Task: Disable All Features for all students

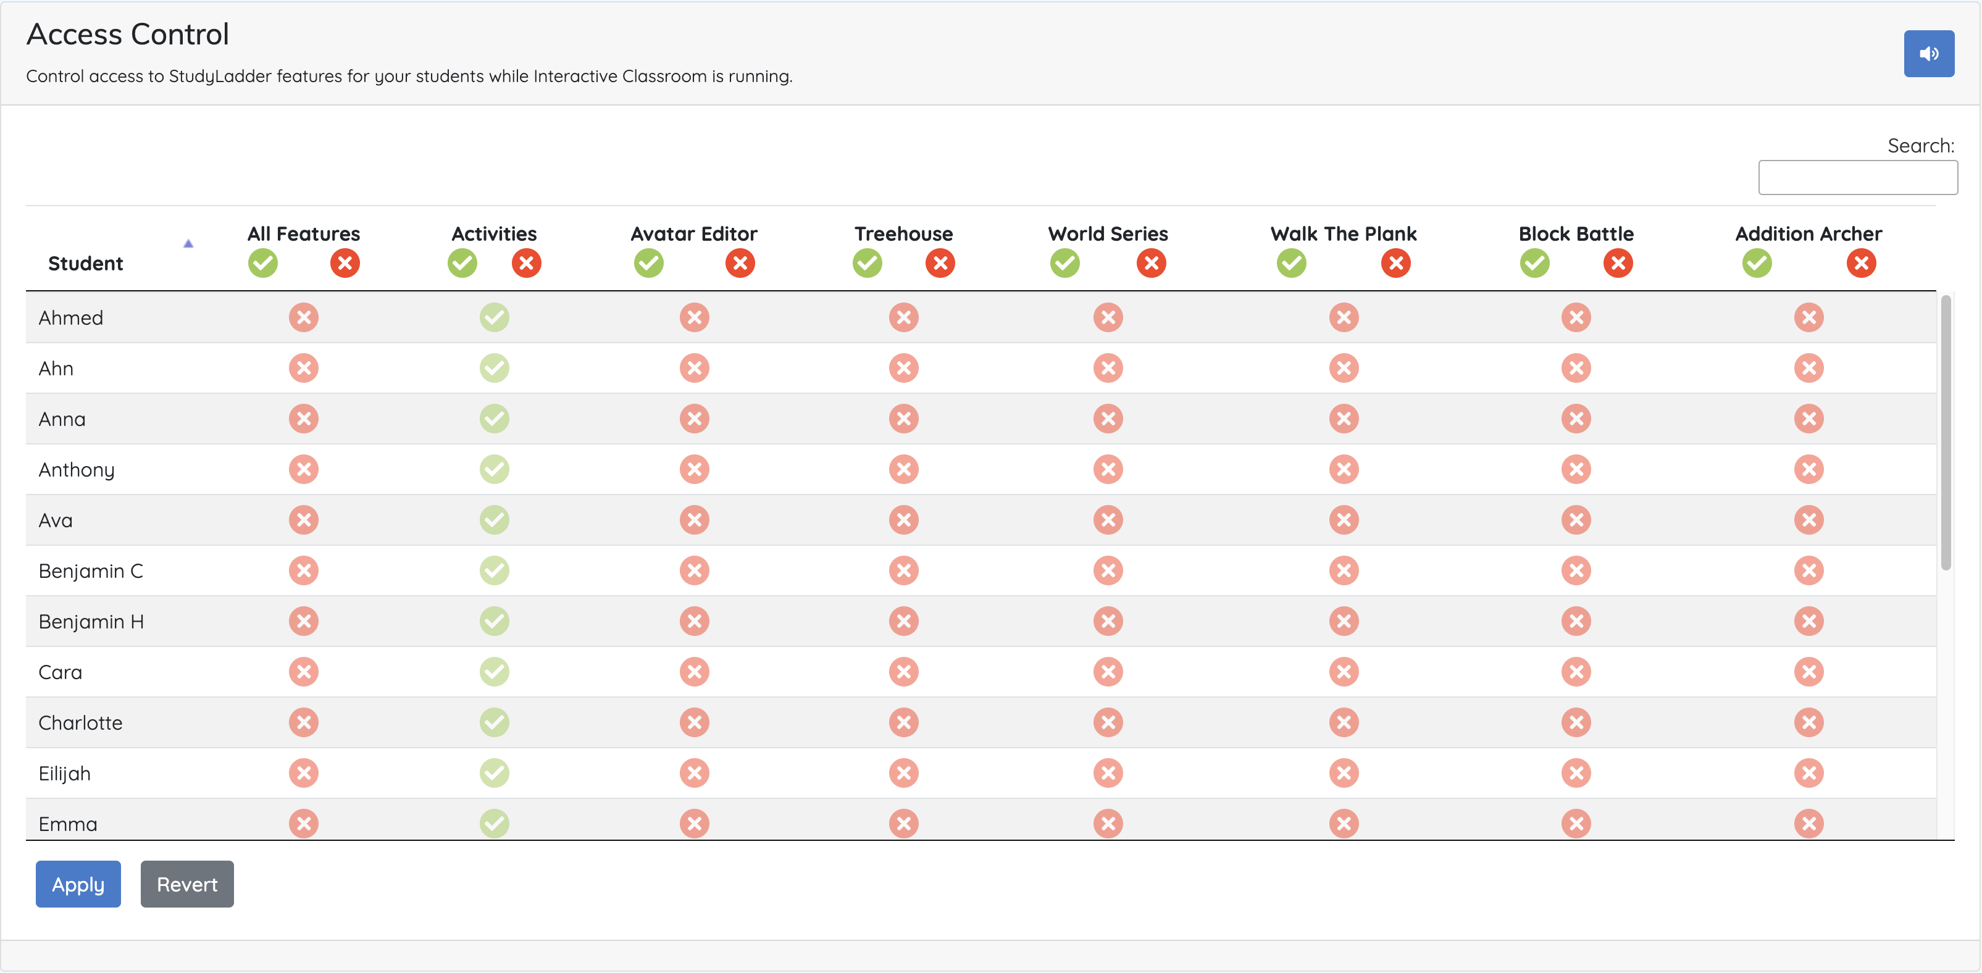Action: (345, 264)
